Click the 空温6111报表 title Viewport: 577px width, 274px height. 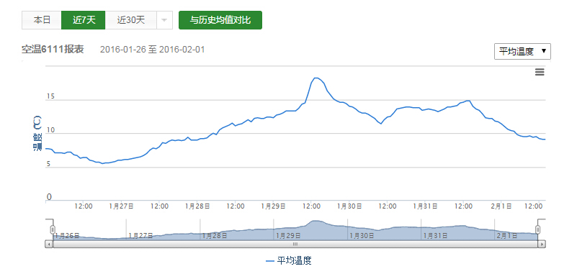coord(53,49)
